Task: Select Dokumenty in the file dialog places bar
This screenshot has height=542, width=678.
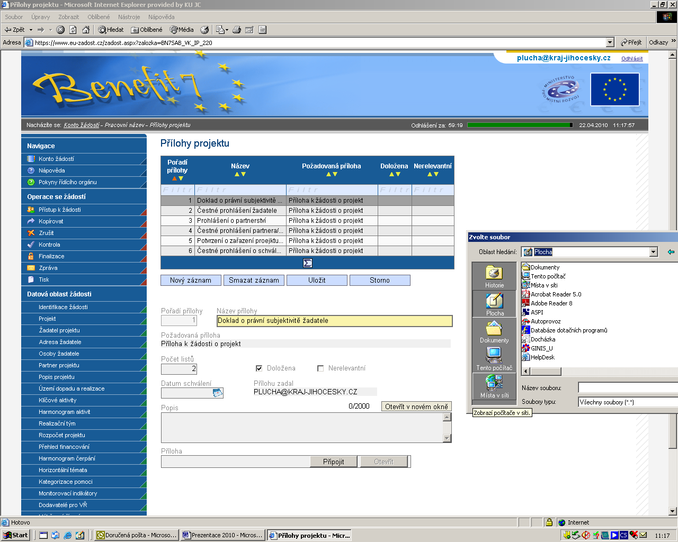Action: click(494, 331)
